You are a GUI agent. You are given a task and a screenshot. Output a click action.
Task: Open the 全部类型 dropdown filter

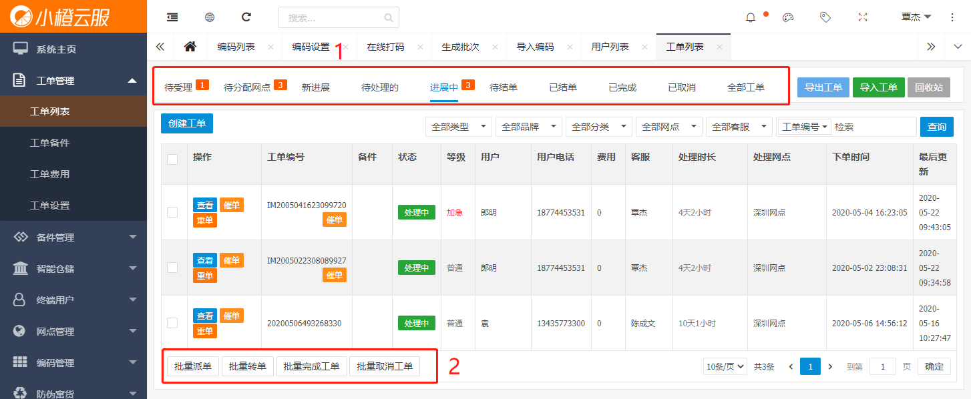point(459,127)
